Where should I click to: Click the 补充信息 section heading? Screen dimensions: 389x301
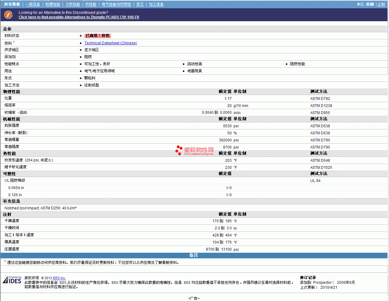(x=12, y=201)
